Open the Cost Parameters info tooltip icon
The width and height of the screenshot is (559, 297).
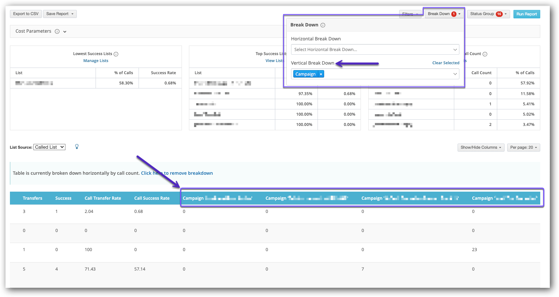57,31
